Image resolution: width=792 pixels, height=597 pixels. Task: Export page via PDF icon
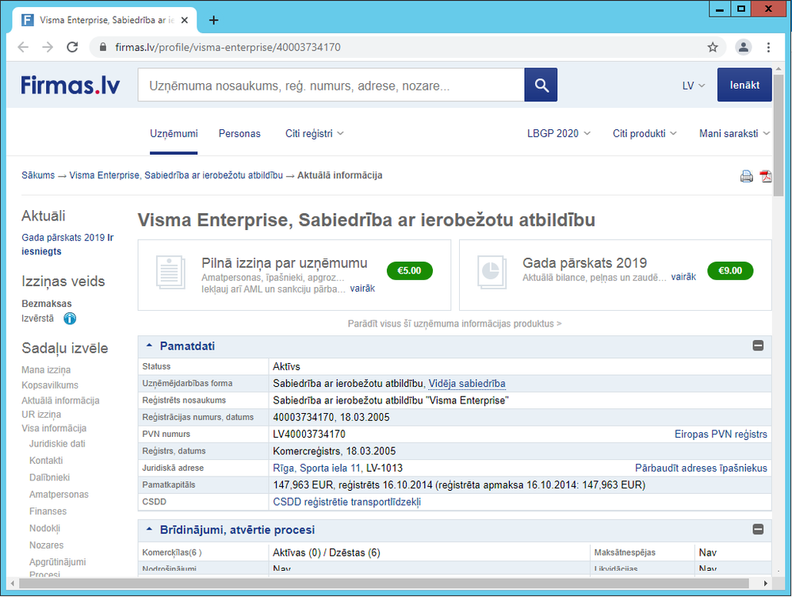pyautogui.click(x=766, y=176)
